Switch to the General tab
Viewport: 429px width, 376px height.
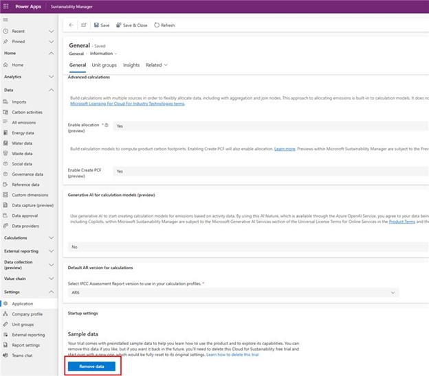(x=78, y=65)
